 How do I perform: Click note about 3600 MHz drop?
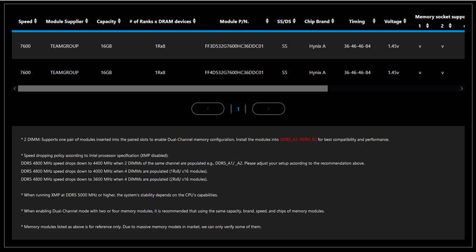pos(114,179)
